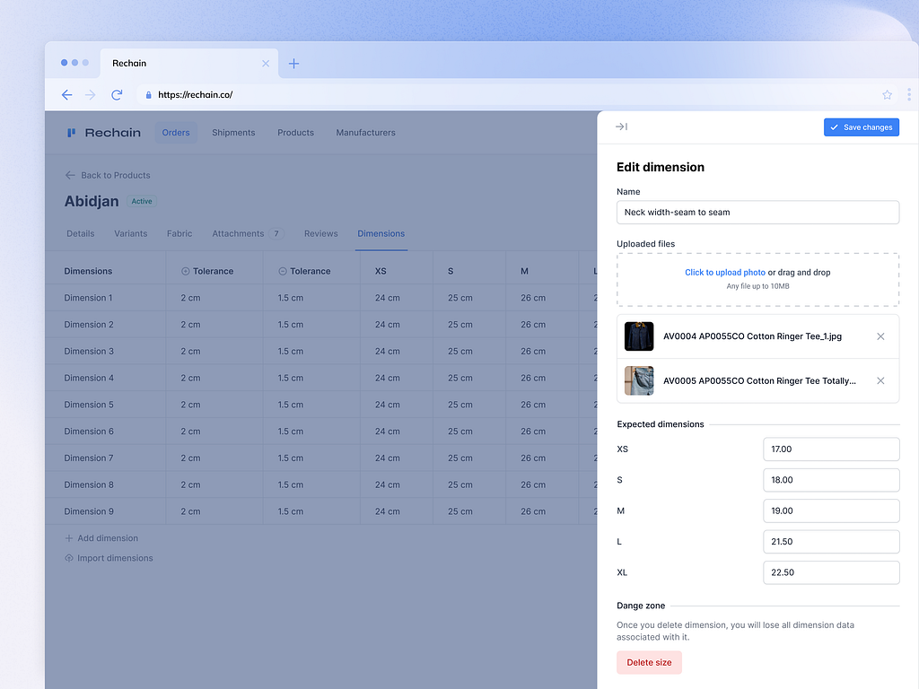
Task: Click the bookmark star icon
Action: tap(887, 94)
